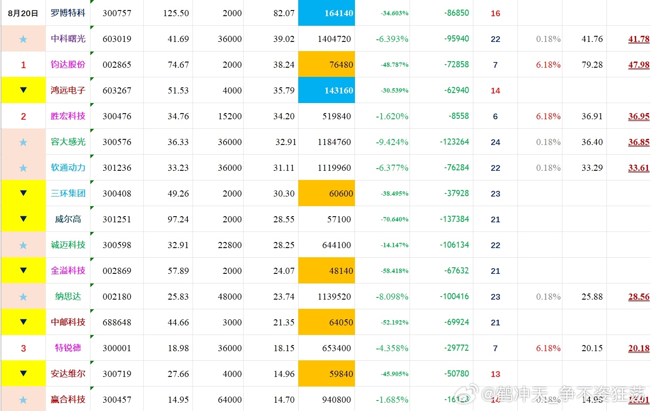The width and height of the screenshot is (651, 411).
Task: Click the star icon beside 中科曙光
Action: (23, 39)
